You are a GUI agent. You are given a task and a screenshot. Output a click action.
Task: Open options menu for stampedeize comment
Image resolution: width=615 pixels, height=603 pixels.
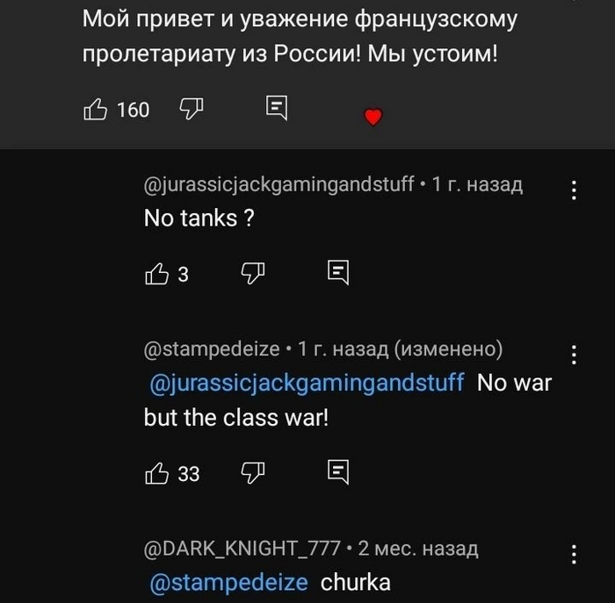[574, 355]
